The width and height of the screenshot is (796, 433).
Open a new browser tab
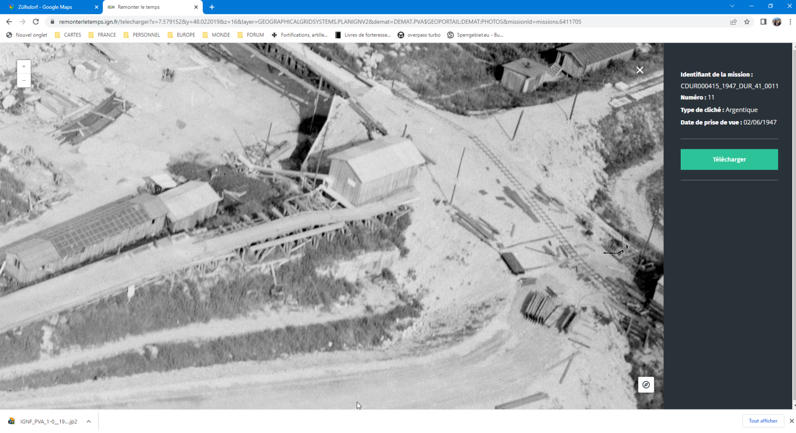212,7
